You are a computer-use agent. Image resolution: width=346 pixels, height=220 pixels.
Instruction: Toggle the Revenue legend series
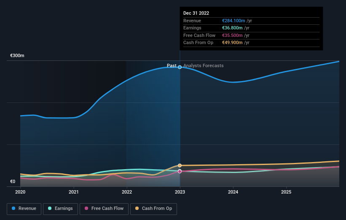pyautogui.click(x=24, y=209)
